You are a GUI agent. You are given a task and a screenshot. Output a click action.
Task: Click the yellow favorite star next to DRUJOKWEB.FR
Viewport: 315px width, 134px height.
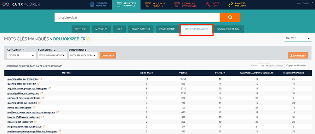pos(89,39)
